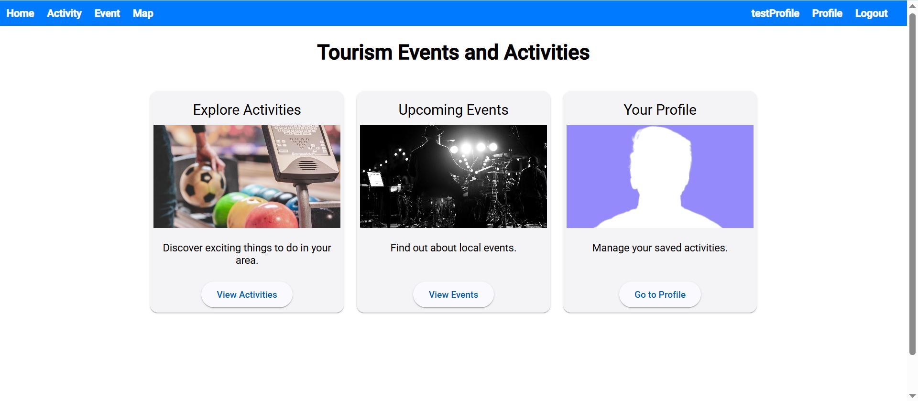Open the Profile navigation link

tap(827, 13)
